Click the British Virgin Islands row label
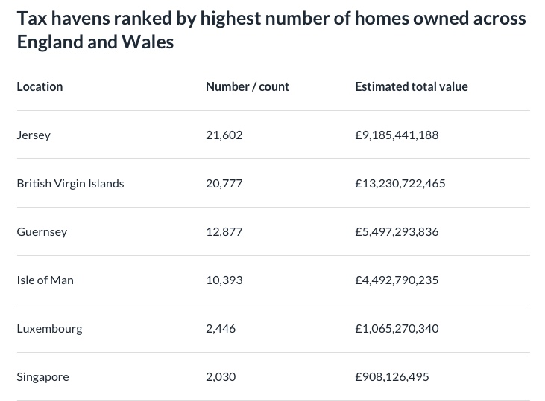Image resolution: width=545 pixels, height=401 pixels. click(x=70, y=183)
